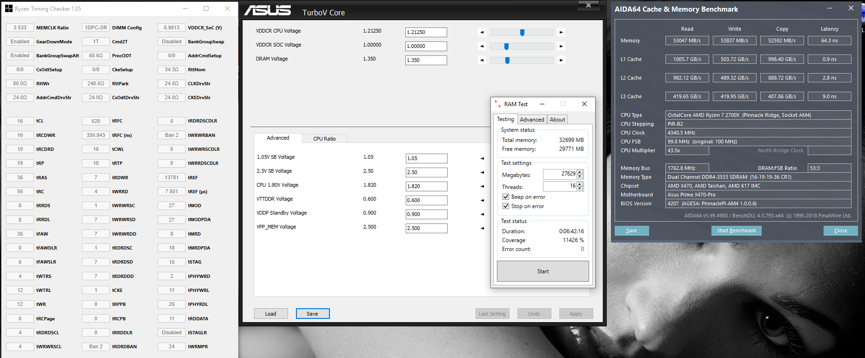Click the VPP_MEM Voltage input field
865x358 pixels.
tap(427, 228)
